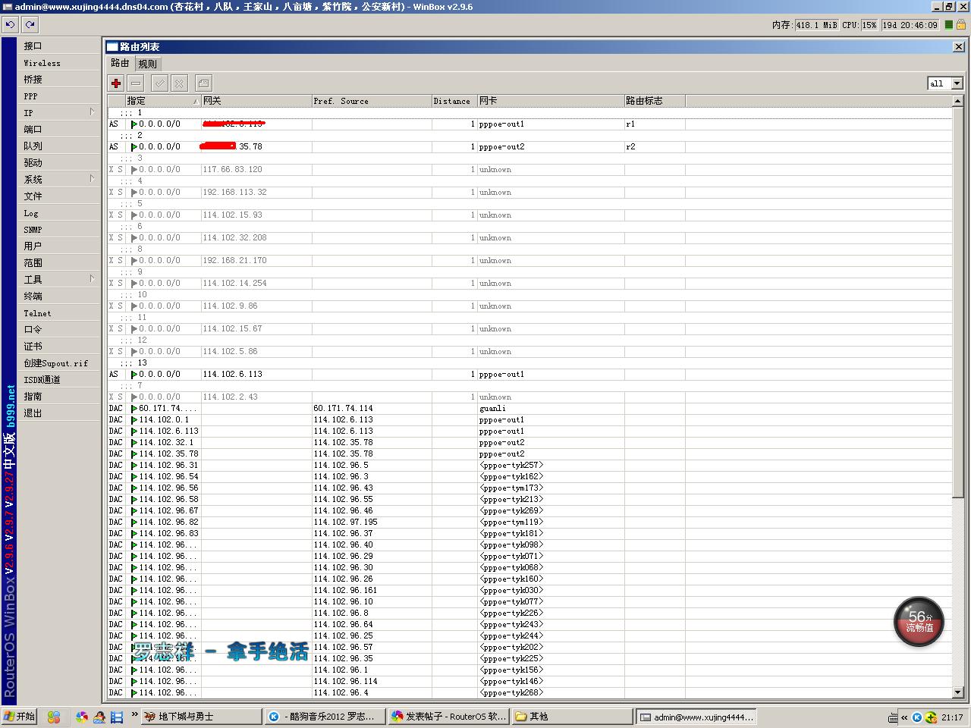
Task: Open 驱动 drivers menu
Action: [x=59, y=163]
